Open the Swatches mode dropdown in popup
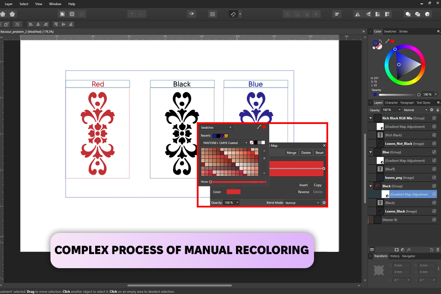This screenshot has height=294, width=441. coord(216,127)
